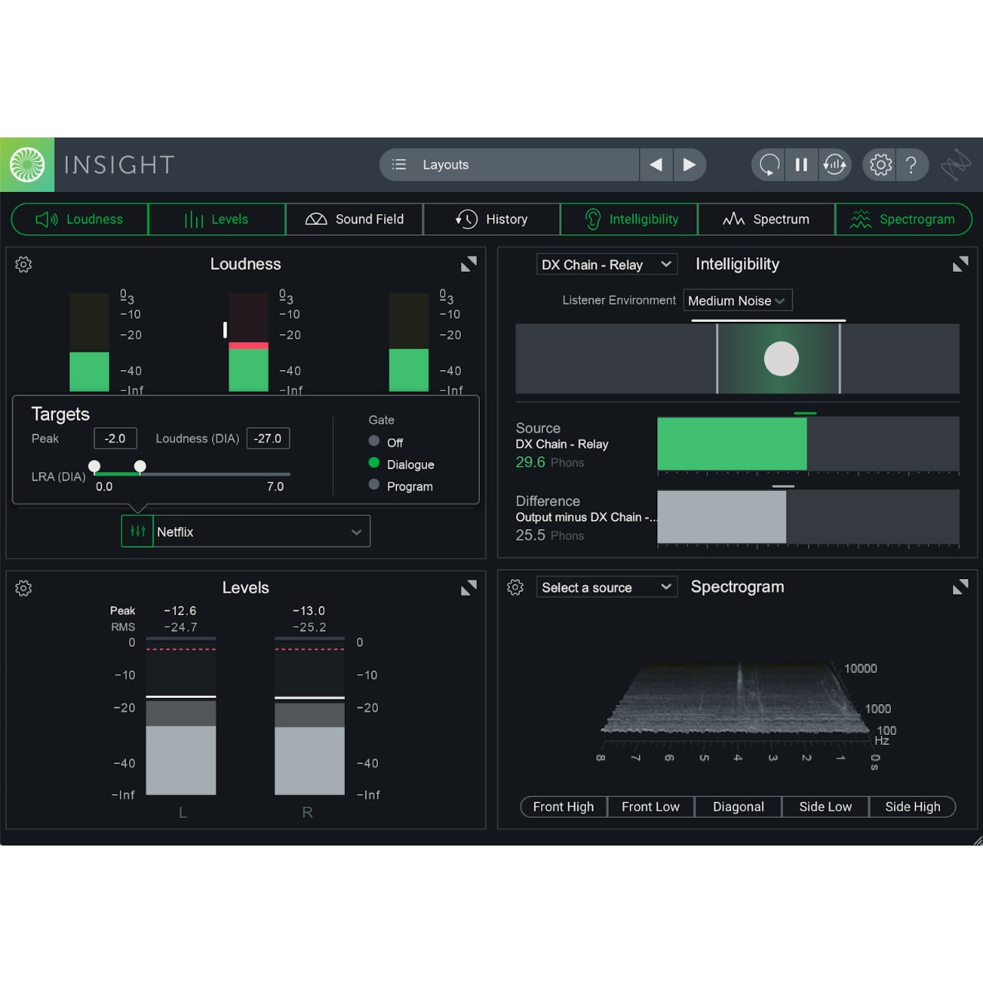Screen dimensions: 983x983
Task: Open the Medium Noise listener environment dropdown
Action: point(737,300)
